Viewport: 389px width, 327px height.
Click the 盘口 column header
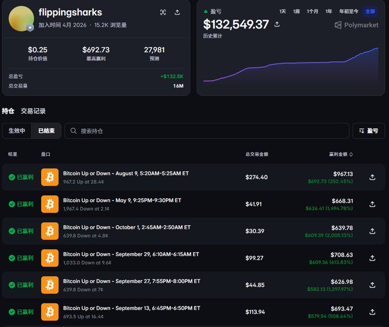click(x=46, y=154)
